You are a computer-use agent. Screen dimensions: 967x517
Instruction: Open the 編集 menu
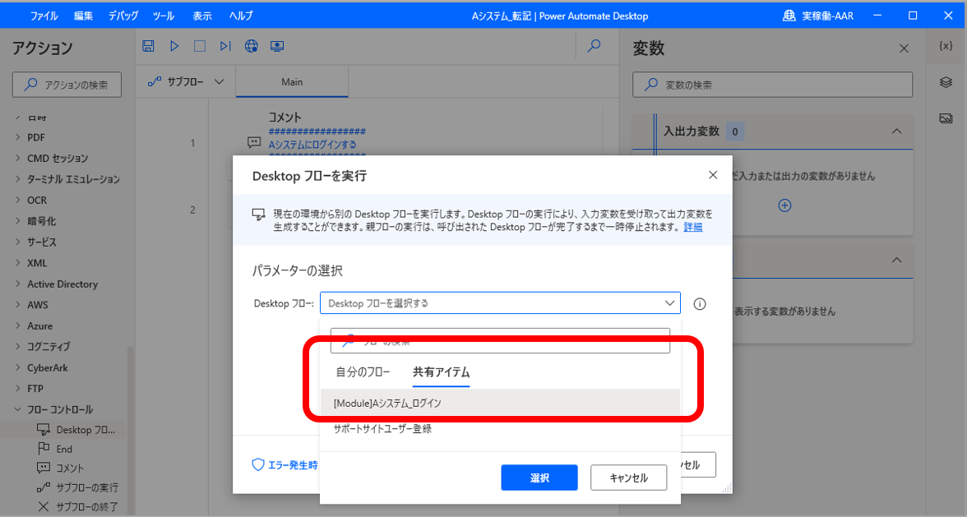tap(83, 16)
